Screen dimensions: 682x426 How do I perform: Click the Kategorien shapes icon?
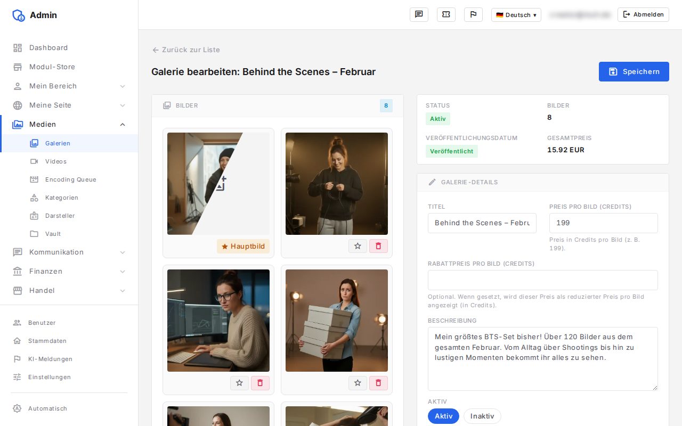click(34, 198)
